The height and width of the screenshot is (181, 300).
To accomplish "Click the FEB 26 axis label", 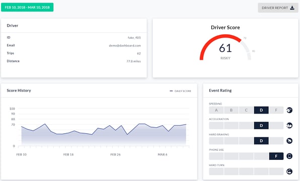I will point(116,154).
